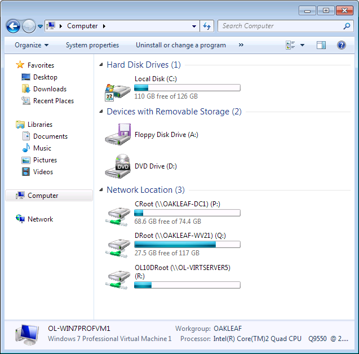Click the DRoot (Q:) usage bar
The image size is (359, 354).
pos(187,245)
